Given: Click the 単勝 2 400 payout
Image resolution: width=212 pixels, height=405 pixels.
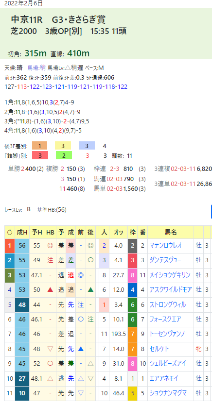Looking at the screenshot, I should click(26, 169).
